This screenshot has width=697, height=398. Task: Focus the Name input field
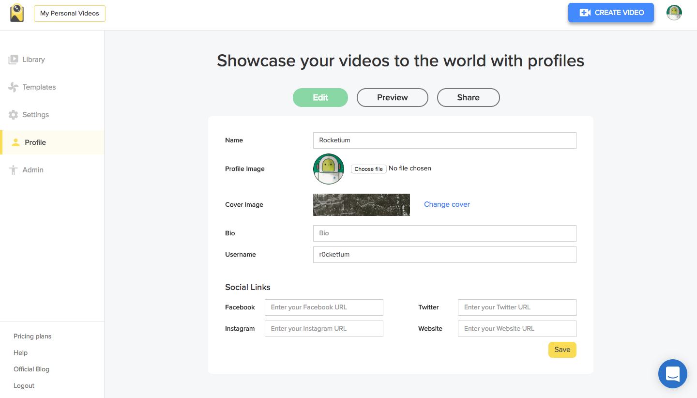click(445, 140)
